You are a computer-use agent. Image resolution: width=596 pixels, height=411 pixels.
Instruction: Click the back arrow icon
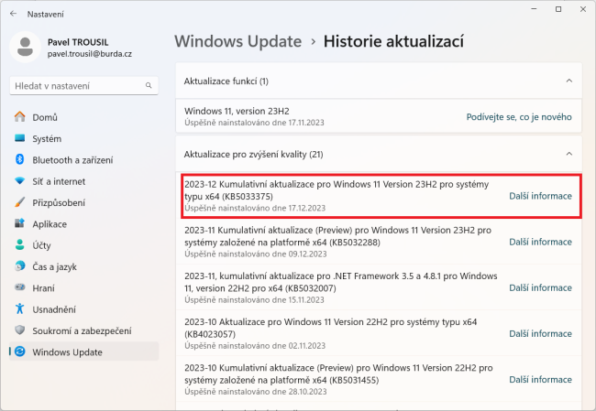click(x=14, y=14)
